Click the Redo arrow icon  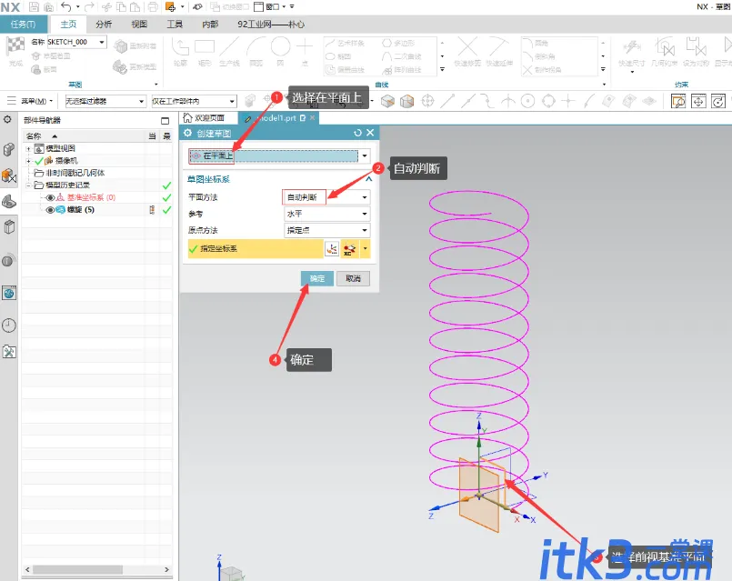click(x=89, y=7)
